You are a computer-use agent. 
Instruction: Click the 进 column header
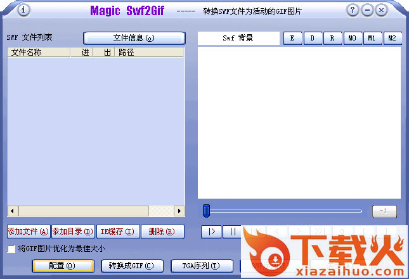(x=81, y=53)
